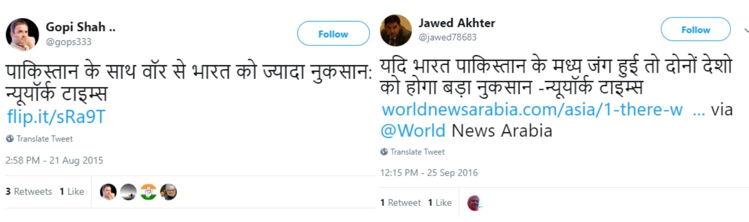Follow Jawed Akhter

pos(696,29)
